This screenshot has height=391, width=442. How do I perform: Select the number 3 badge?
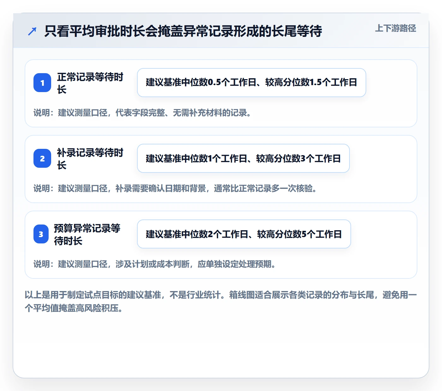coord(41,234)
